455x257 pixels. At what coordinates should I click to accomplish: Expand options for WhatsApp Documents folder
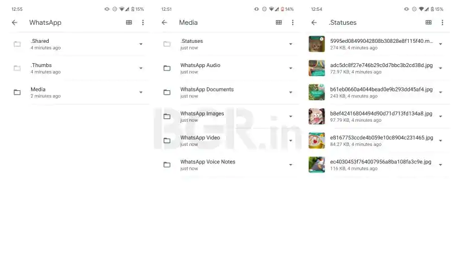pos(291,92)
